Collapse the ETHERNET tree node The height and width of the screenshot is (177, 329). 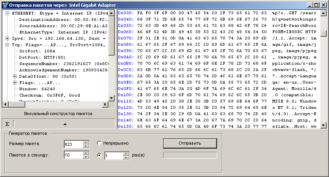click(x=7, y=13)
